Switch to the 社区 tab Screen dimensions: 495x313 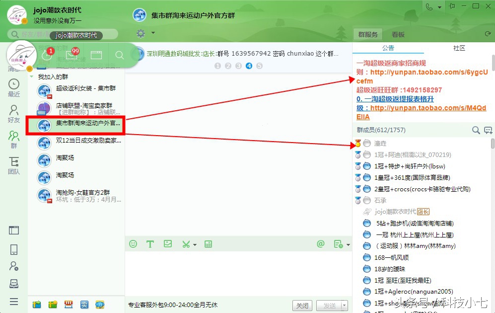point(459,48)
